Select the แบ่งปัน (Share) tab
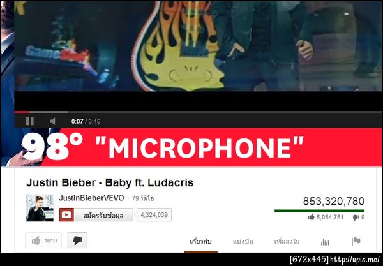This screenshot has width=383, height=266. point(243,242)
